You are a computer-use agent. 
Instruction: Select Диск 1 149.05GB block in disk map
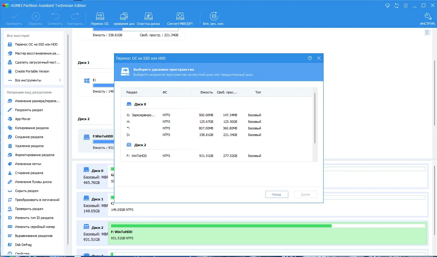[93, 205]
